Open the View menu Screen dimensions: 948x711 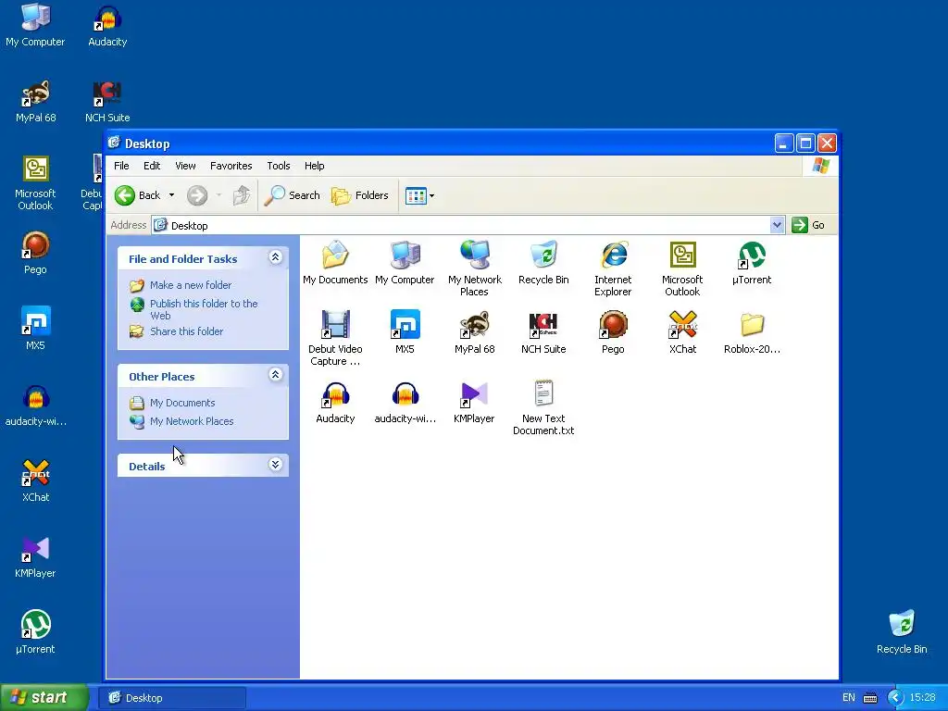tap(185, 166)
